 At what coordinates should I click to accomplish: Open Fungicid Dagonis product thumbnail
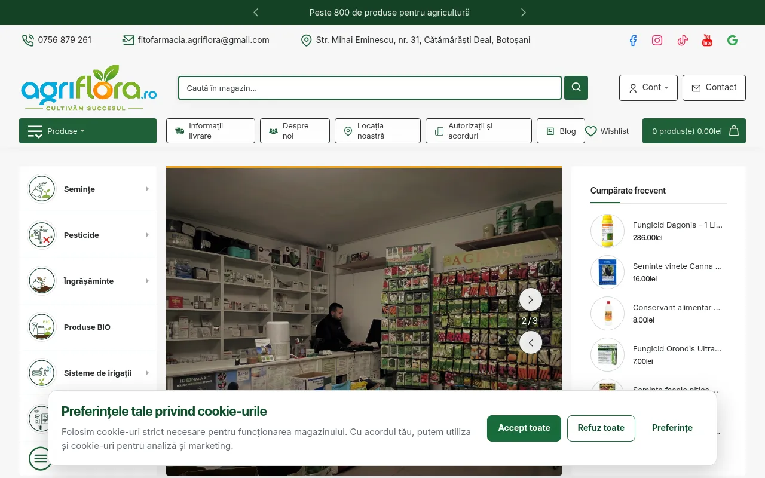click(x=607, y=231)
